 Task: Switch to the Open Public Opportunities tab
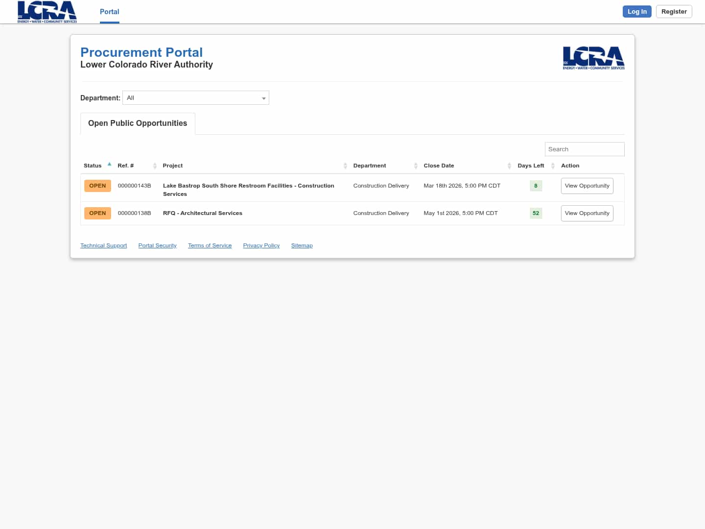(138, 123)
